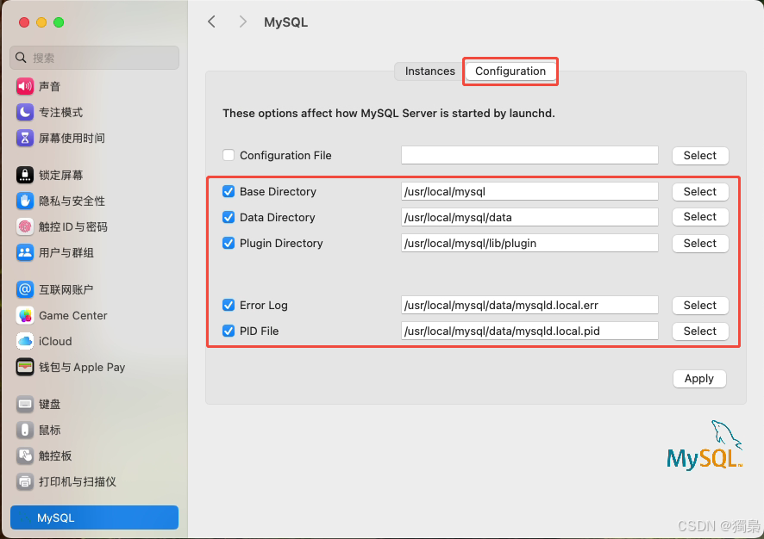Click Select for PID File
The height and width of the screenshot is (539, 764).
[x=700, y=331]
